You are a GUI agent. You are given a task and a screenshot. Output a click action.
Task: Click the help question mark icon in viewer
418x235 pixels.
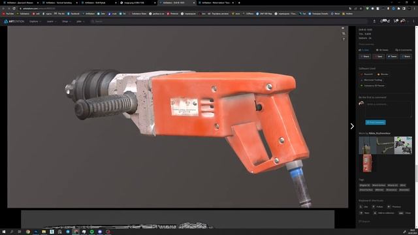pos(344,39)
